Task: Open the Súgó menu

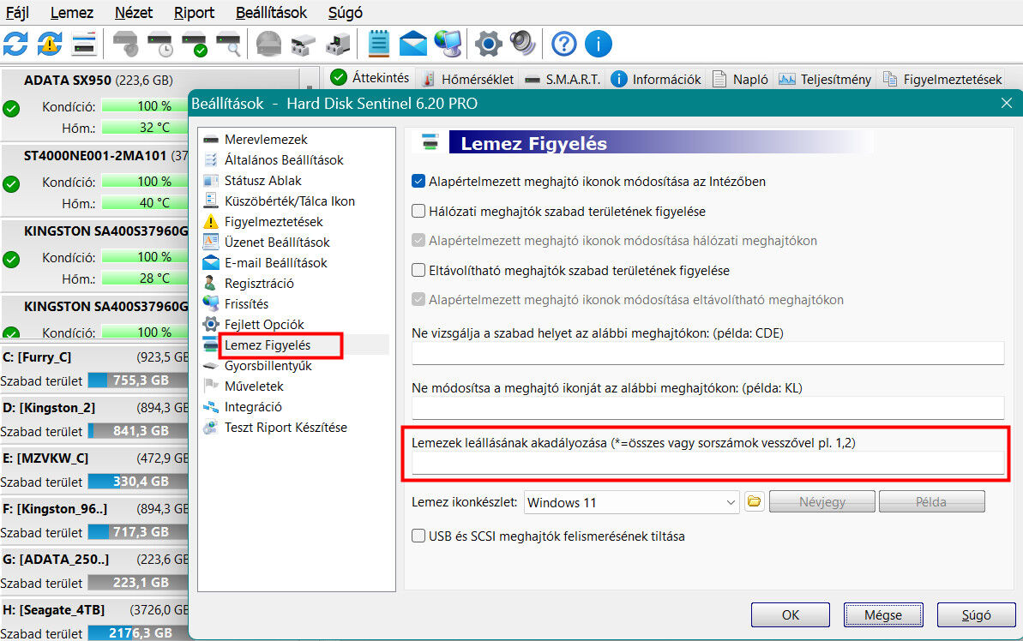Action: (345, 12)
